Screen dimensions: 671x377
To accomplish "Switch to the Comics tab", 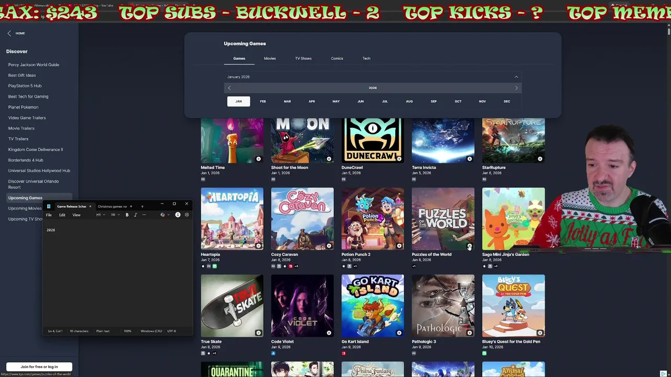I will (337, 59).
